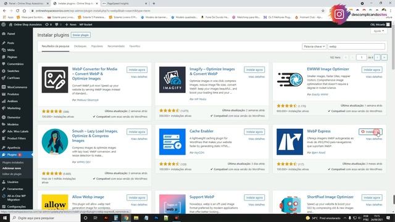395x222 pixels.
Task: Open the Novo admin bar menu
Action: 70,25
